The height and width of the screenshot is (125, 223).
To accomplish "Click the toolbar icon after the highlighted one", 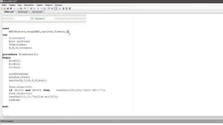I will click(x=60, y=8).
